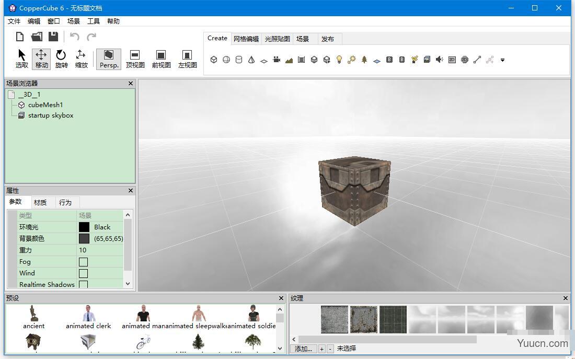Turn on Realtime Shadows
This screenshot has height=359, width=575.
click(82, 284)
